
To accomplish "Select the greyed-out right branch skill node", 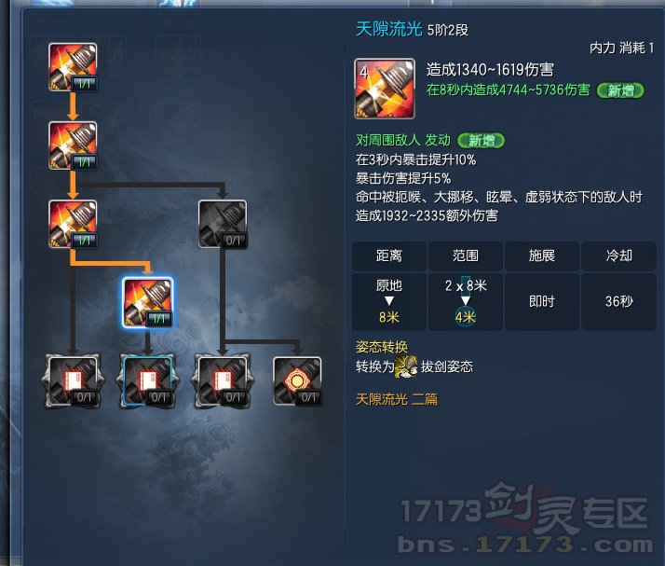I will 223,224.
